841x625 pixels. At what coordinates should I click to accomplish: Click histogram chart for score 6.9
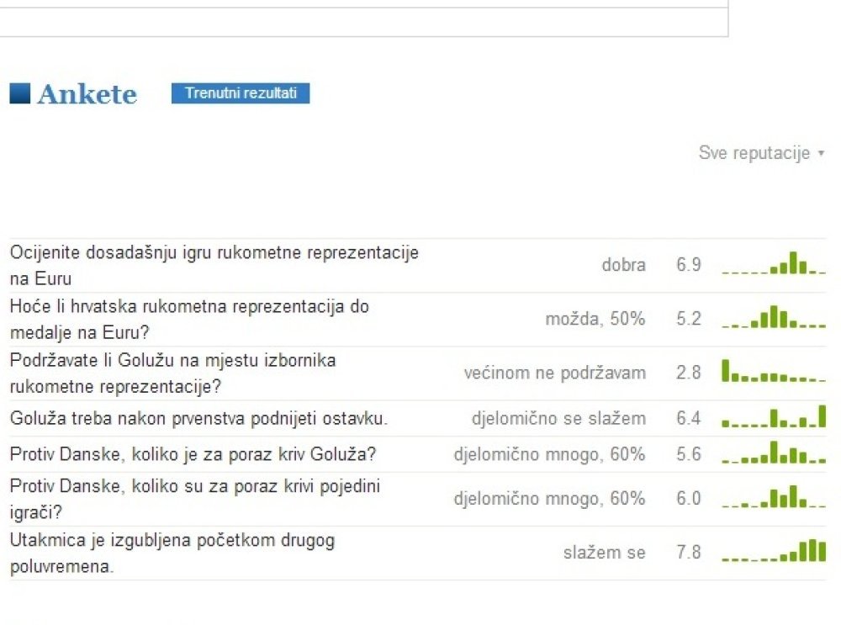[x=774, y=264]
